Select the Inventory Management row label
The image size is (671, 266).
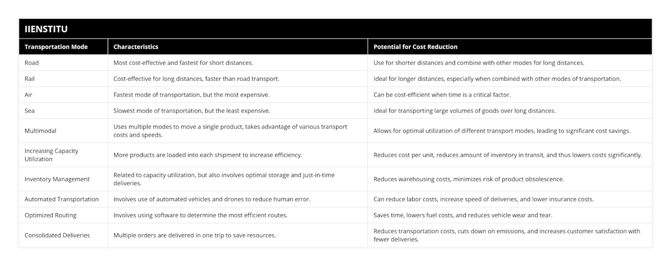58,179
